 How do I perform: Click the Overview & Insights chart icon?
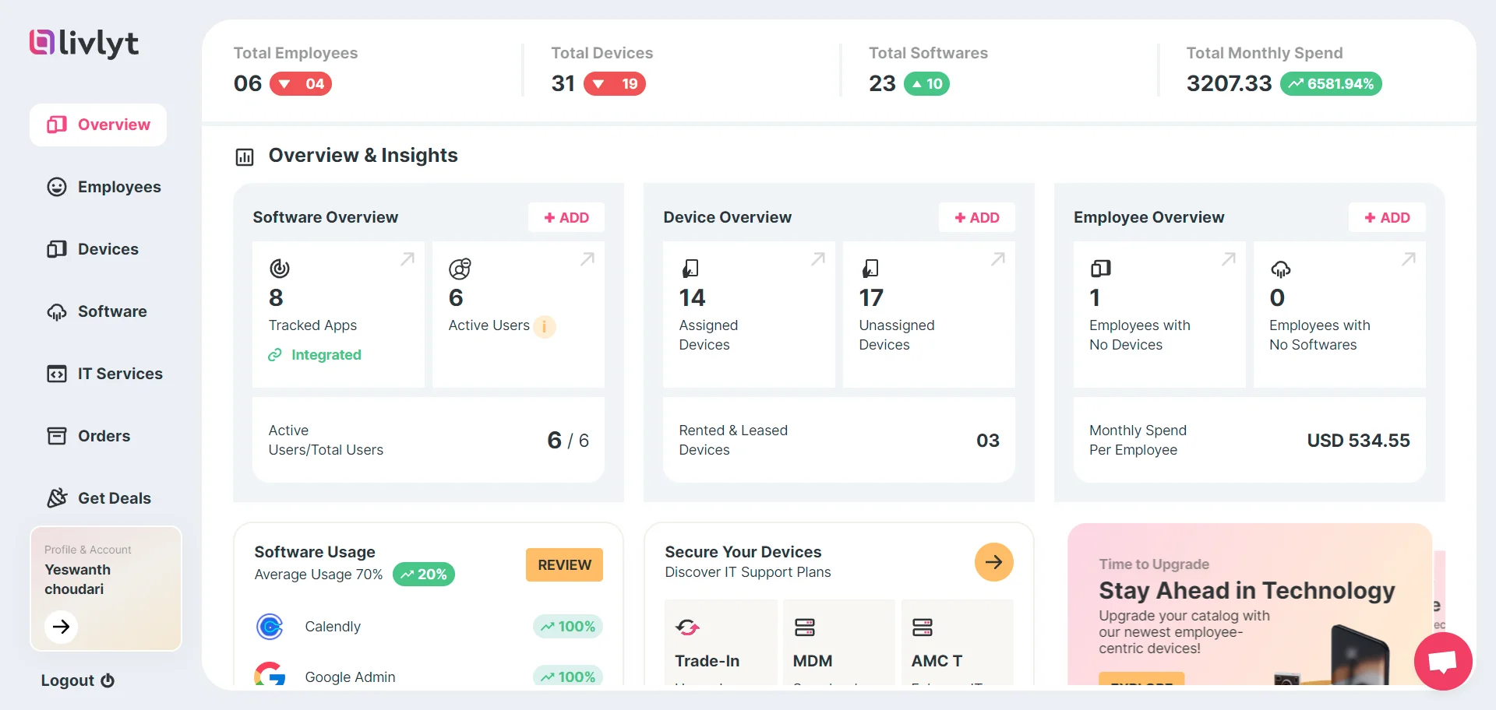[x=245, y=156]
